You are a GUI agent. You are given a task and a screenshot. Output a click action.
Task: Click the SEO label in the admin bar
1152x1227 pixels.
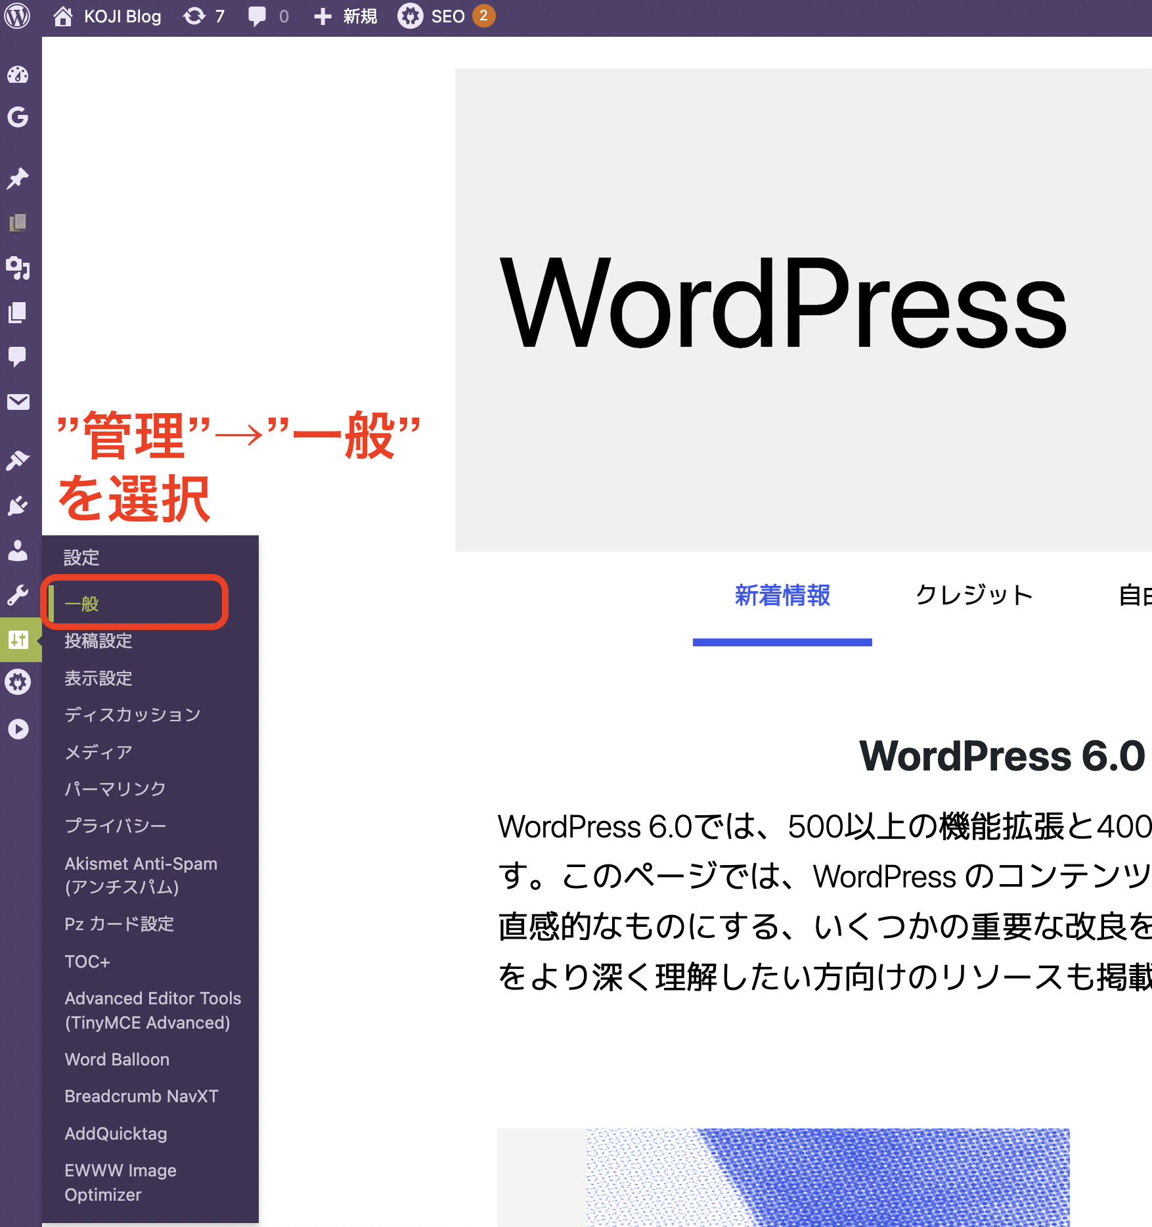pos(448,16)
